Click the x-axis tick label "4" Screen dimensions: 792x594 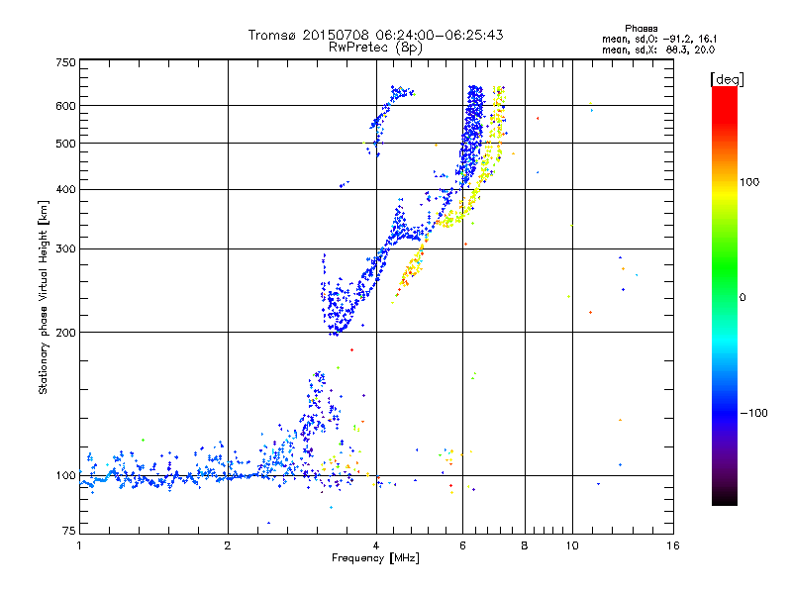[x=376, y=545]
